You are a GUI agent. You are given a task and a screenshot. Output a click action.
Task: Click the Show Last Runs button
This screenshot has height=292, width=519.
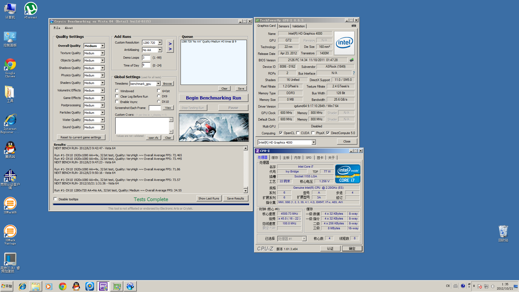click(209, 198)
